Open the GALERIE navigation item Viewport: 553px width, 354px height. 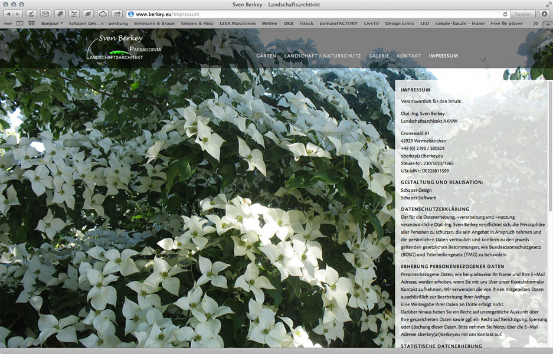coord(379,55)
